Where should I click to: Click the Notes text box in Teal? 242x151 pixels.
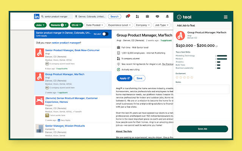tap(203, 89)
